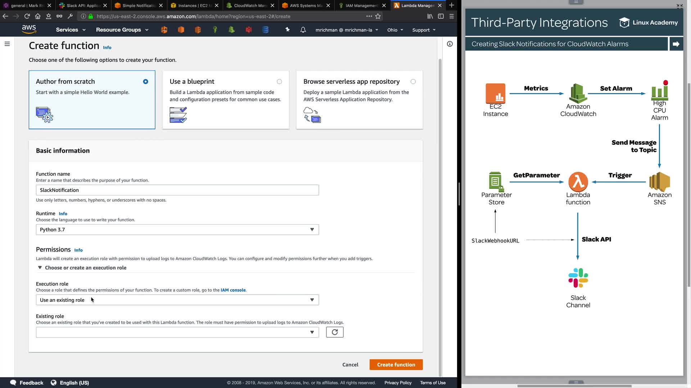691x388 pixels.
Task: Click the pin shortcut icon in AWS navbar
Action: (x=287, y=30)
